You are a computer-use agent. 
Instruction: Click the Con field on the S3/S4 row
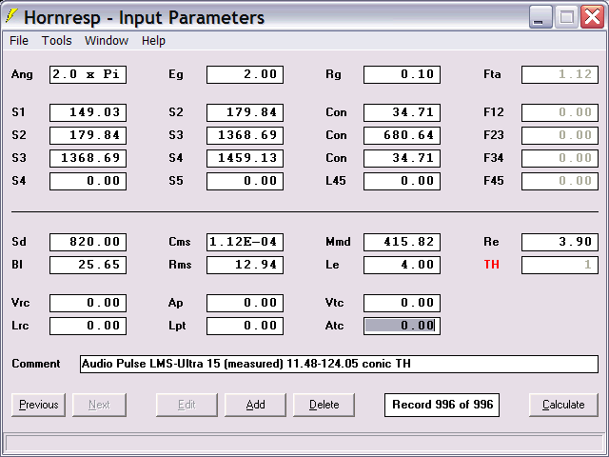pos(402,158)
